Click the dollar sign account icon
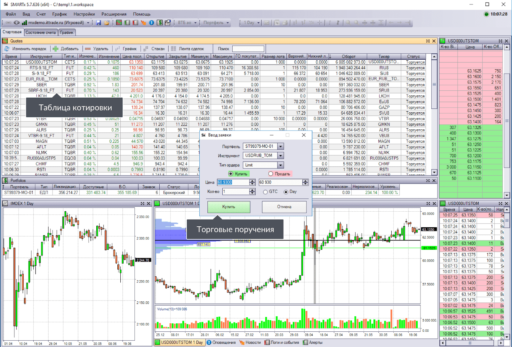512x347 pixels. (160, 23)
